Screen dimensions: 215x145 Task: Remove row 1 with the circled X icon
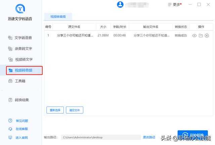pos(207,36)
